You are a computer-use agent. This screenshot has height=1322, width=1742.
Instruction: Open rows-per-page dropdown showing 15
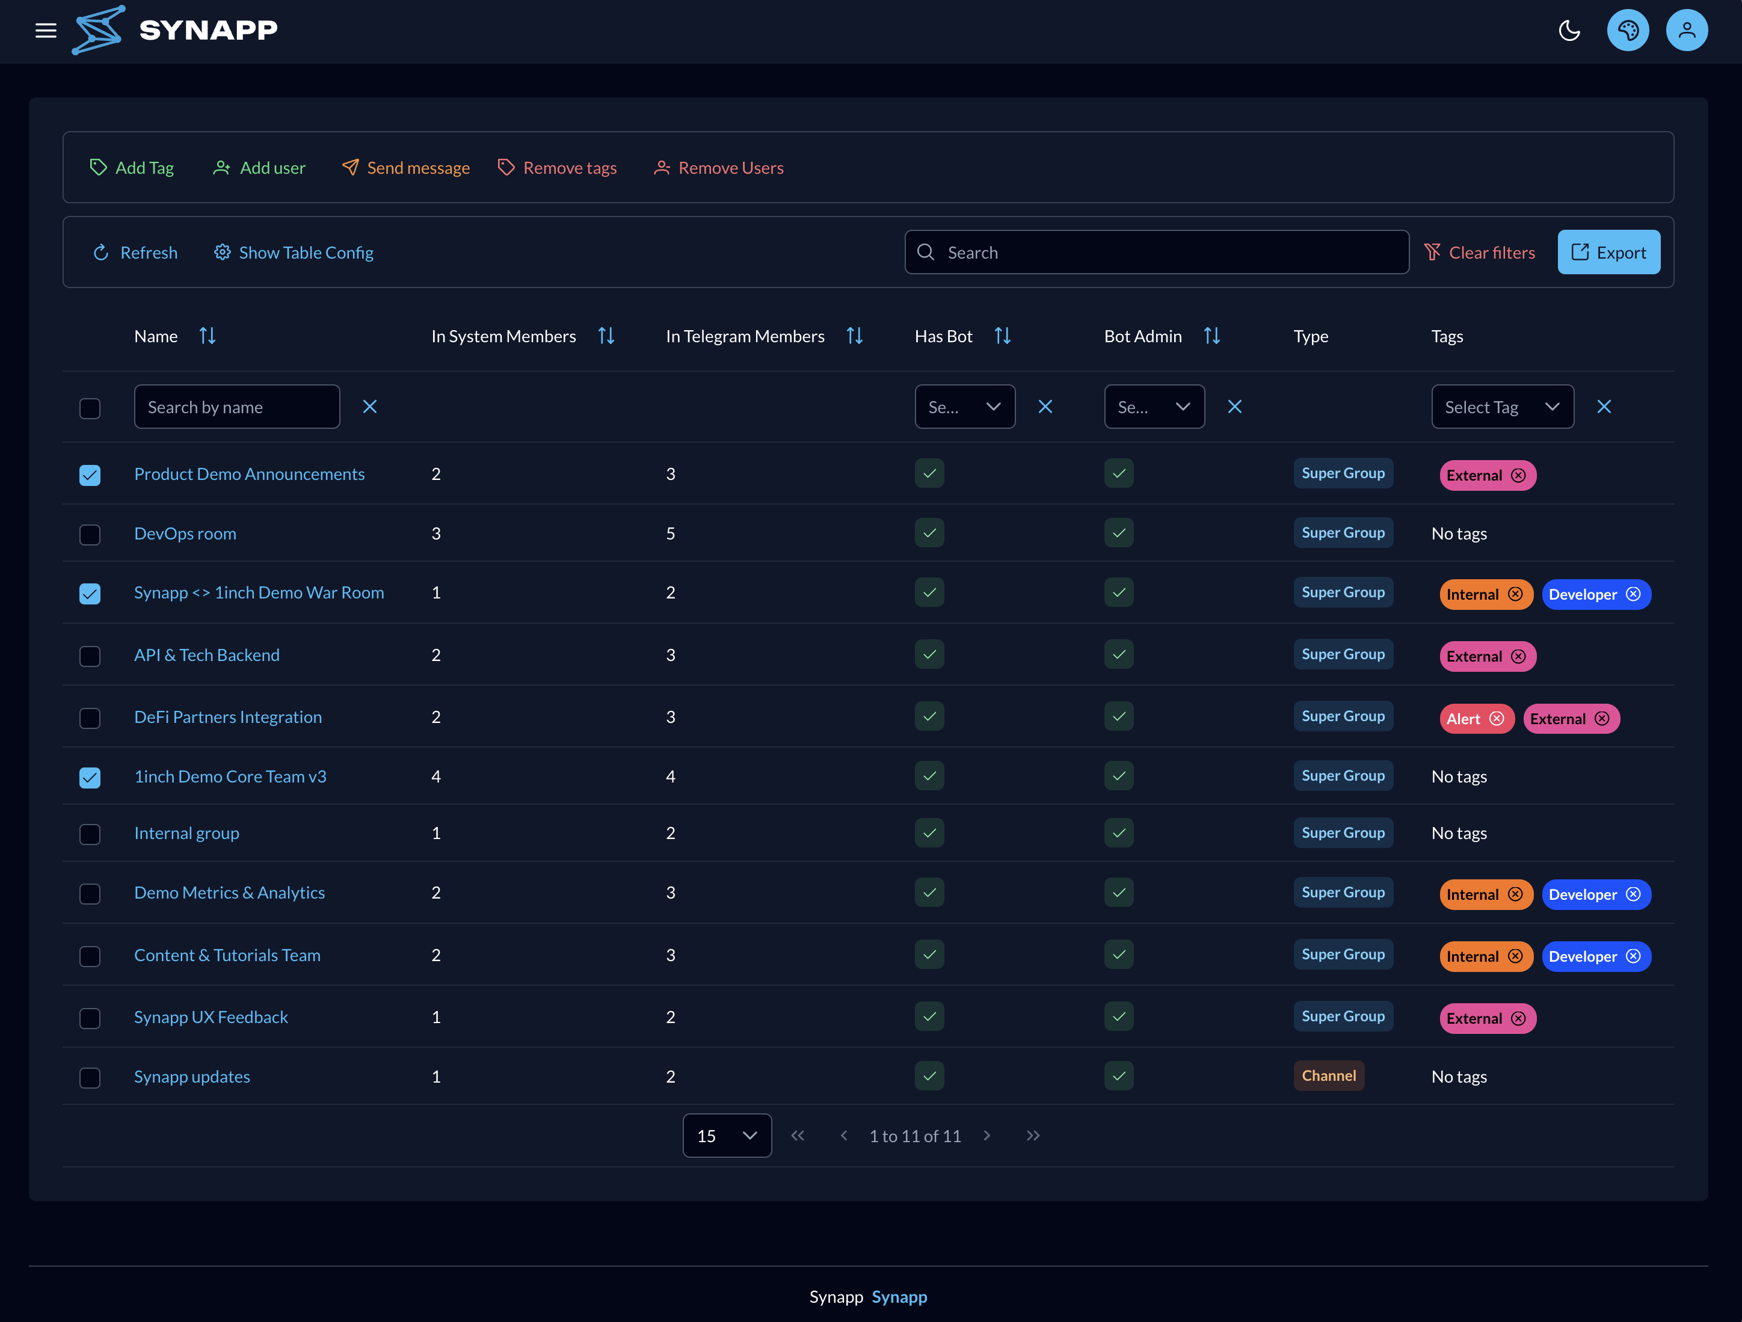pyautogui.click(x=726, y=1136)
